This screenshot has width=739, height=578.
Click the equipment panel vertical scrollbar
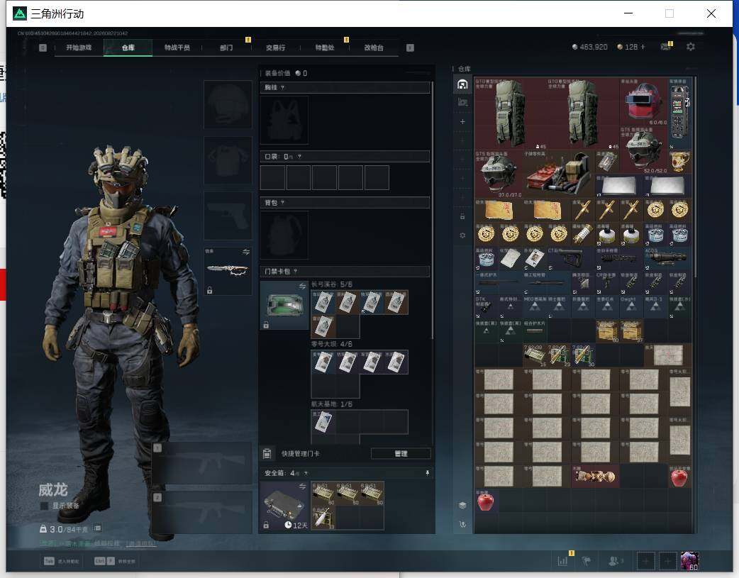[432, 210]
